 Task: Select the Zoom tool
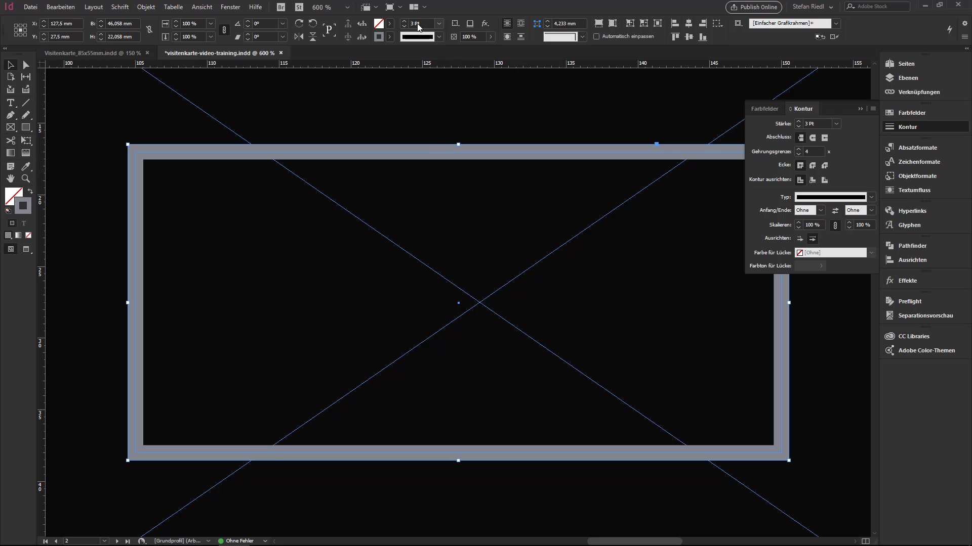click(x=26, y=178)
